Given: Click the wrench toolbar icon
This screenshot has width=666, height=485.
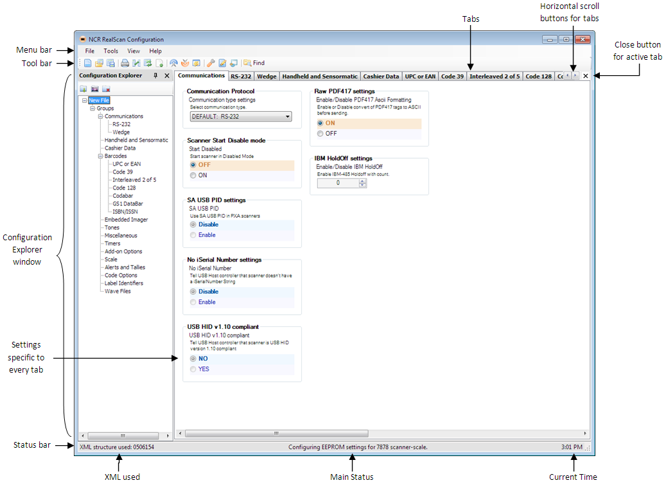Looking at the screenshot, I should pyautogui.click(x=211, y=64).
